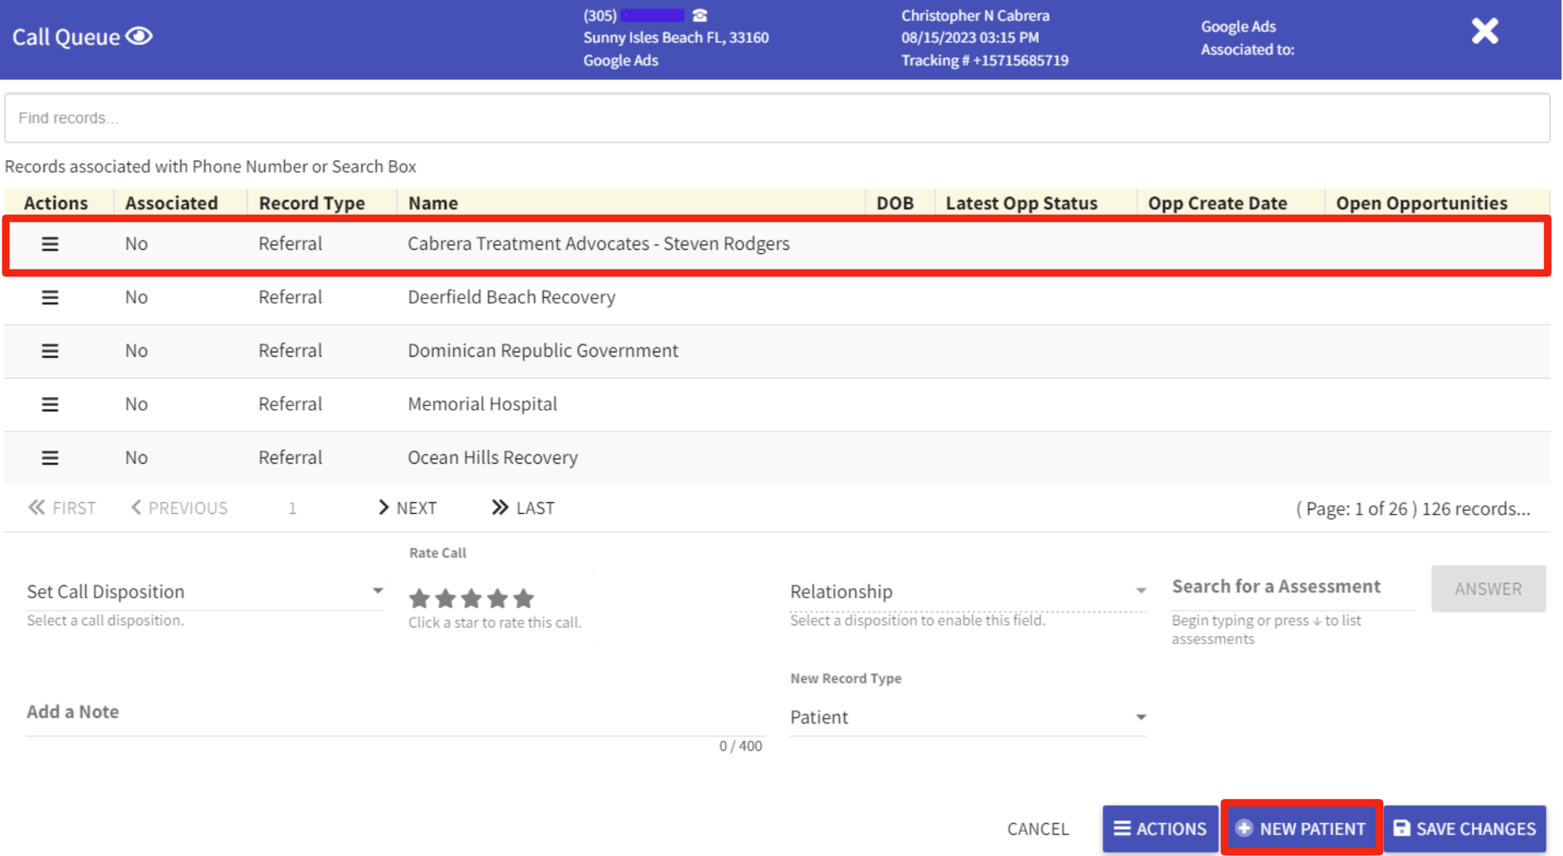This screenshot has width=1563, height=856.
Task: Close the Call Queue panel
Action: pyautogui.click(x=1484, y=31)
